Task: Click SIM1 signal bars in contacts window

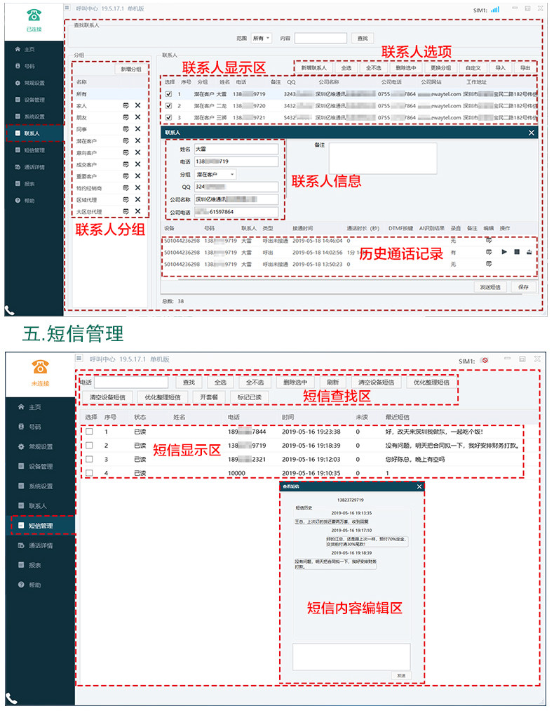Action: [x=495, y=9]
